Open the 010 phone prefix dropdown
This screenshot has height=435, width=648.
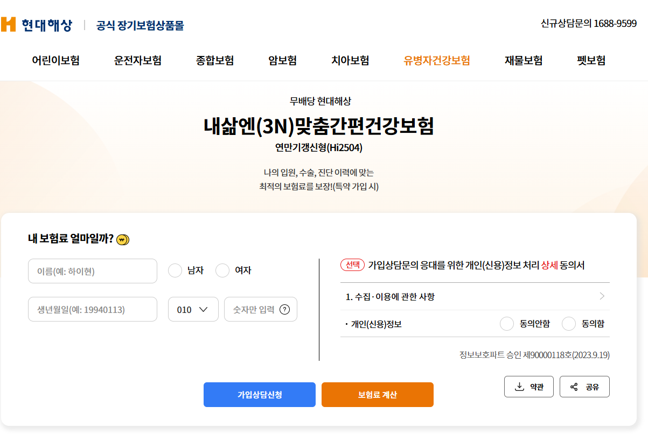[x=193, y=309]
